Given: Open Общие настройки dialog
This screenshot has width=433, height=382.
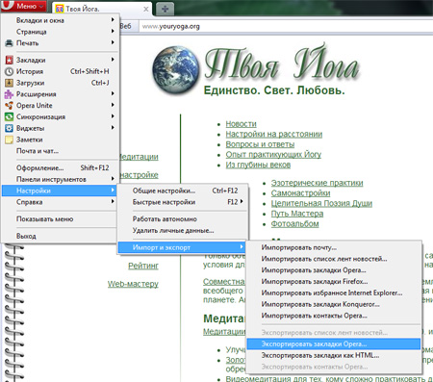Looking at the screenshot, I should [x=182, y=191].
